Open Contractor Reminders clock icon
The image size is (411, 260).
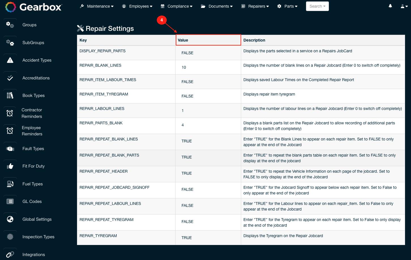click(10, 113)
